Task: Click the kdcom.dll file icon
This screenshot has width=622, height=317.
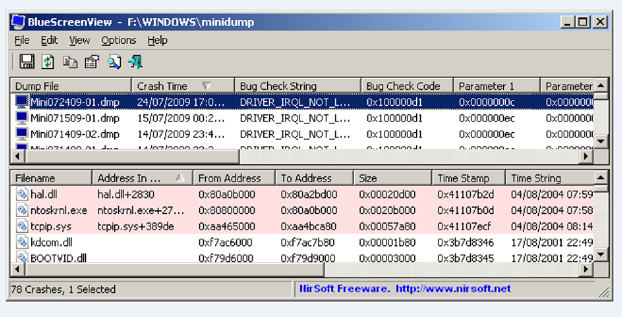Action: click(x=22, y=242)
